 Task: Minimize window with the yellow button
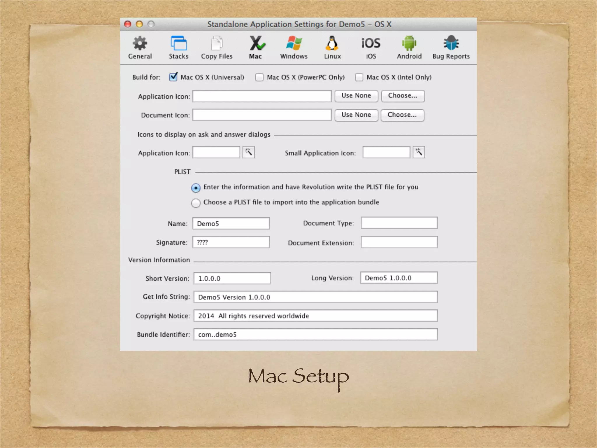click(x=139, y=24)
